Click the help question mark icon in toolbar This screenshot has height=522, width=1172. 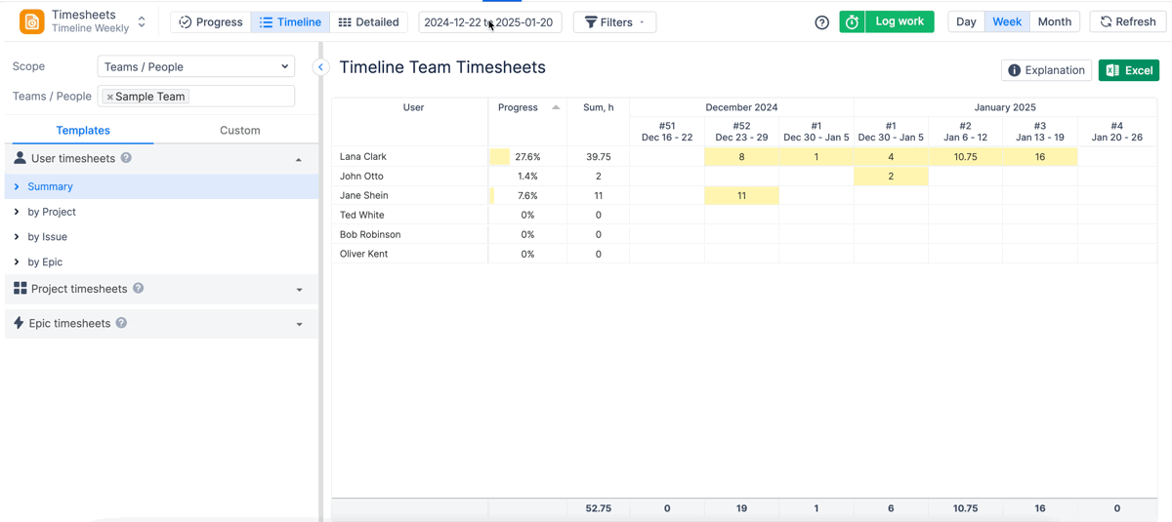pos(822,22)
